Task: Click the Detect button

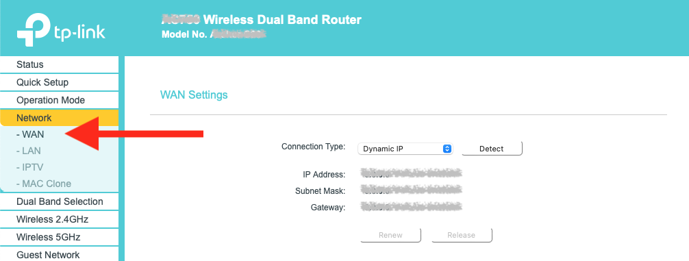Action: [x=492, y=149]
